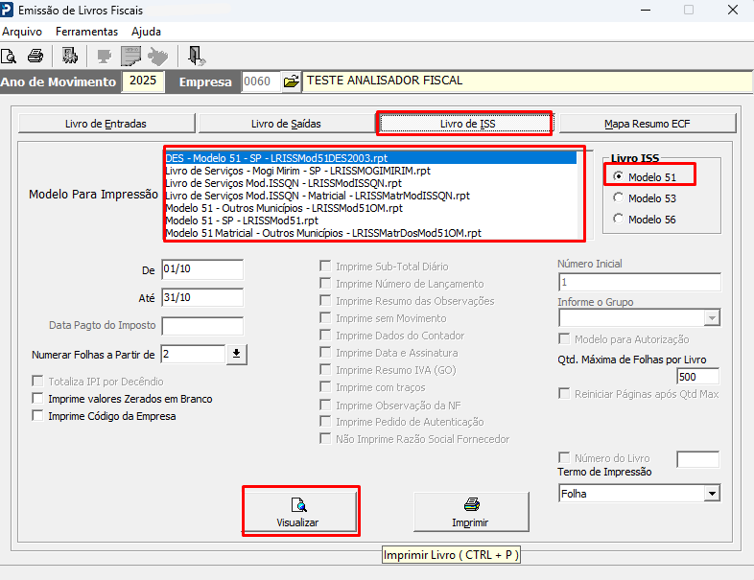Toggle Imprime Sub-Total Diário checkbox
The image size is (754, 580).
pos(325,266)
